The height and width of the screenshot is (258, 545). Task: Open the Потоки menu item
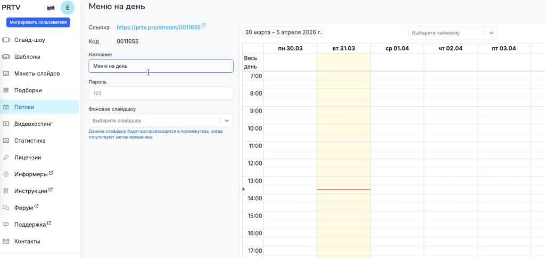point(24,107)
